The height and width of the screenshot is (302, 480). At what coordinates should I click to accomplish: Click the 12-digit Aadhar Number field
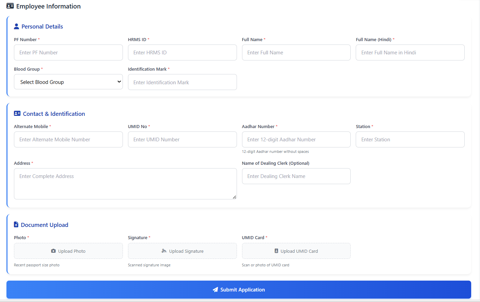(296, 140)
